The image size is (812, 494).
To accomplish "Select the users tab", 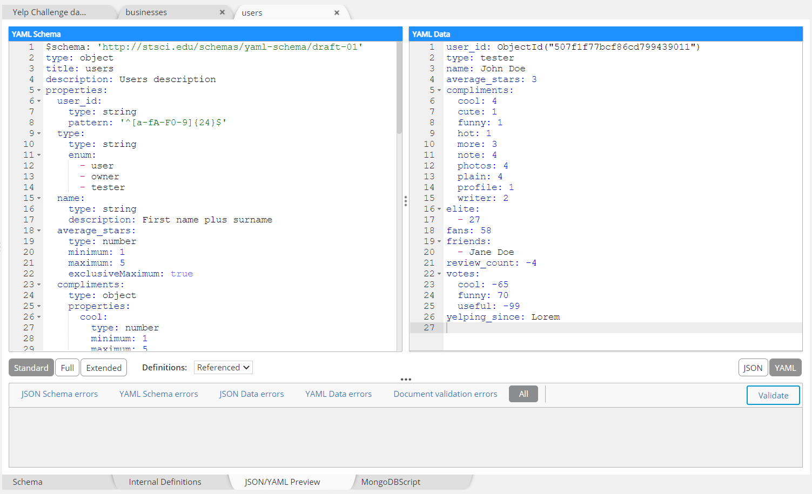I will pyautogui.click(x=252, y=12).
